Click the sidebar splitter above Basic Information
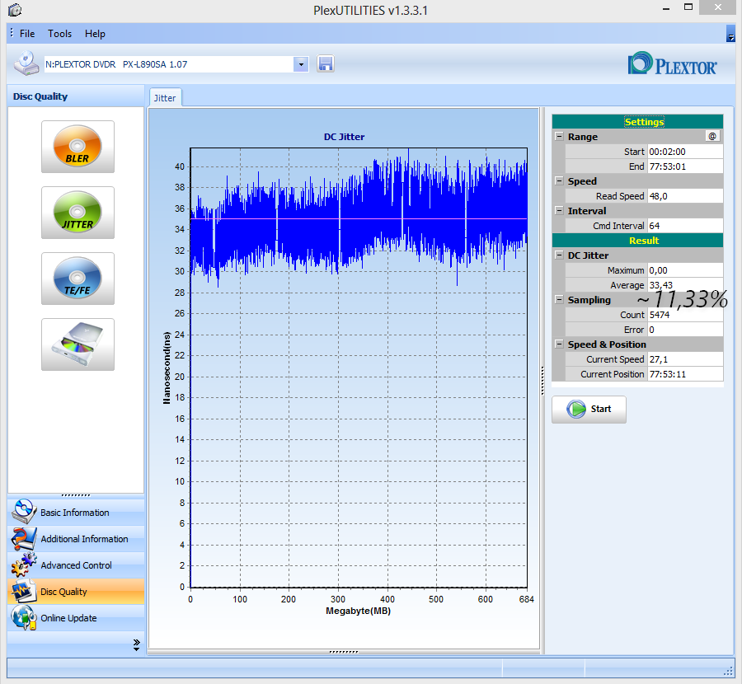Viewport: 742px width, 684px height. coord(76,495)
